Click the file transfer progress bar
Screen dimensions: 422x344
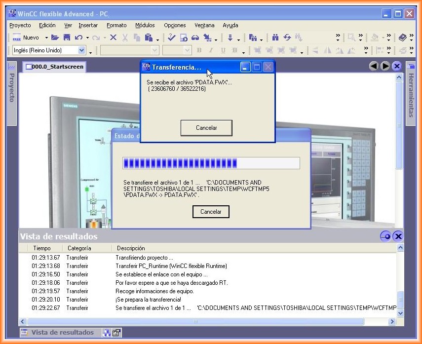coord(211,163)
